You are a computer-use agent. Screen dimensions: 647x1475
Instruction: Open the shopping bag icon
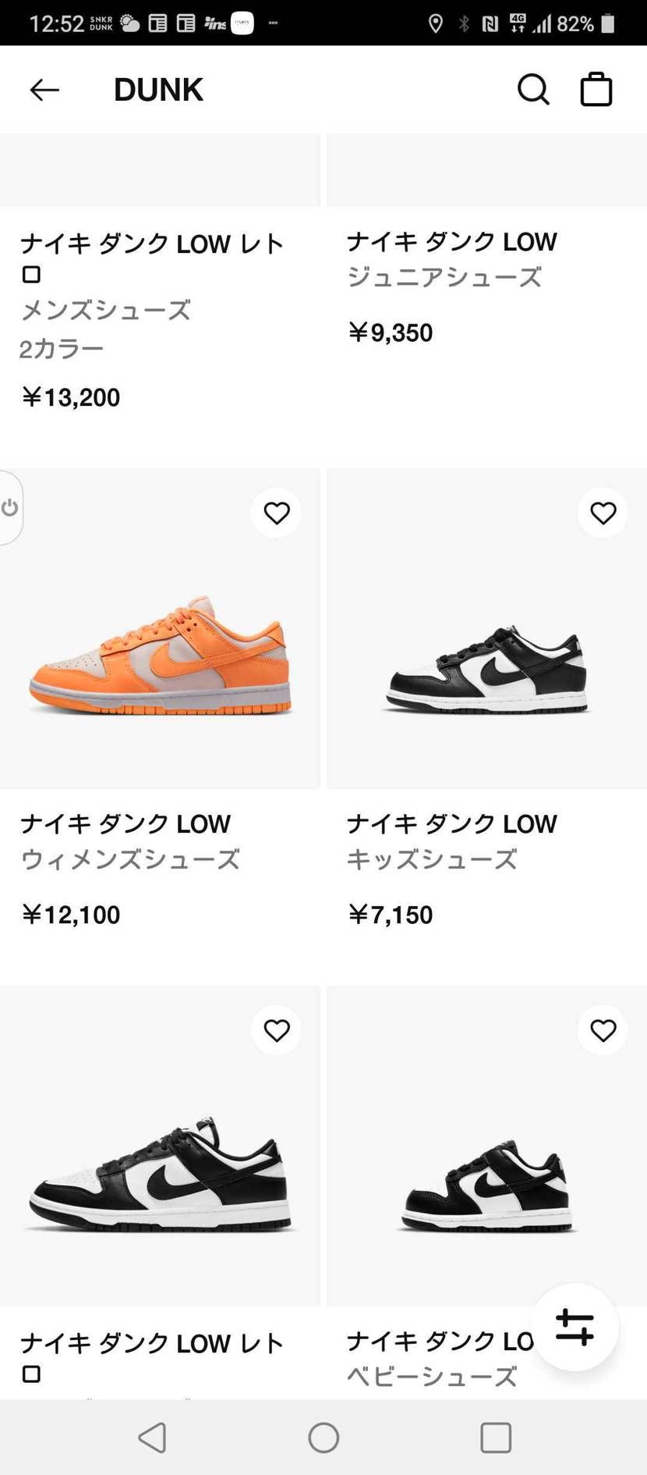tap(596, 89)
